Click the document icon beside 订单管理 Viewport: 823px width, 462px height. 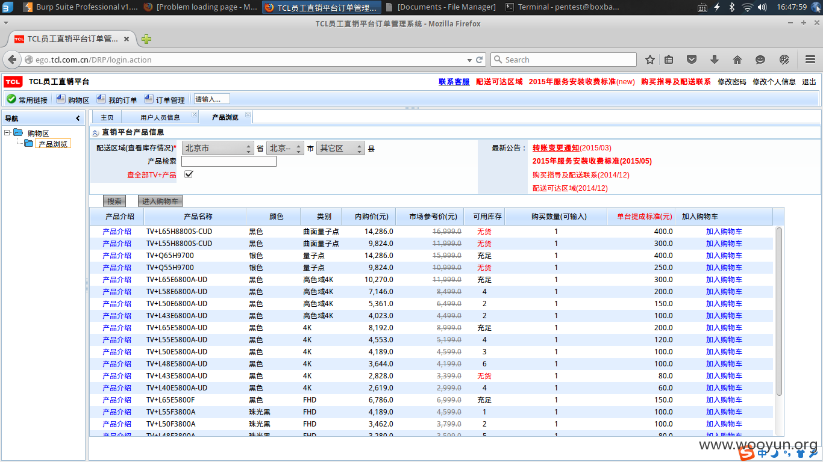[x=149, y=99]
